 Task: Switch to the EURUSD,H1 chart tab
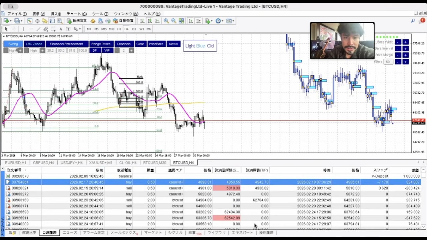click(x=15, y=163)
